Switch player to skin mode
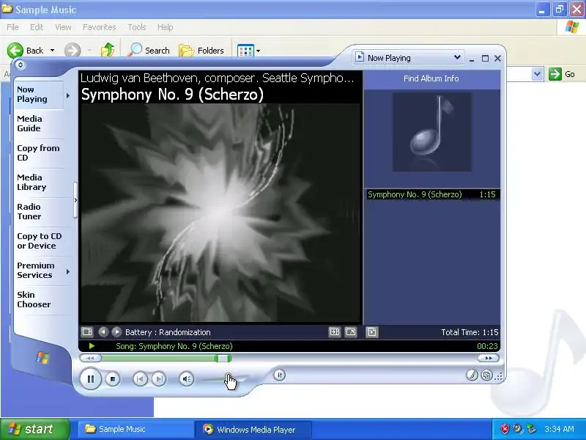Image resolution: width=586 pixels, height=440 pixels. tap(486, 375)
